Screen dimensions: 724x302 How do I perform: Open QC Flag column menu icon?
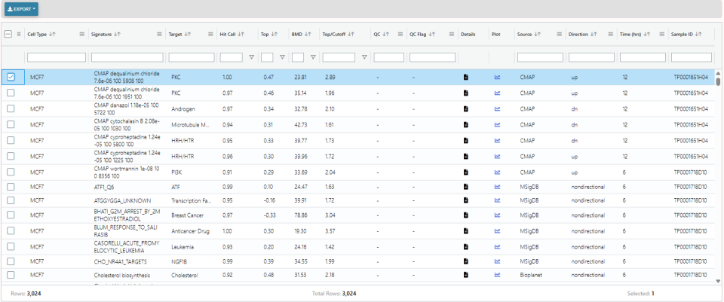pos(452,34)
